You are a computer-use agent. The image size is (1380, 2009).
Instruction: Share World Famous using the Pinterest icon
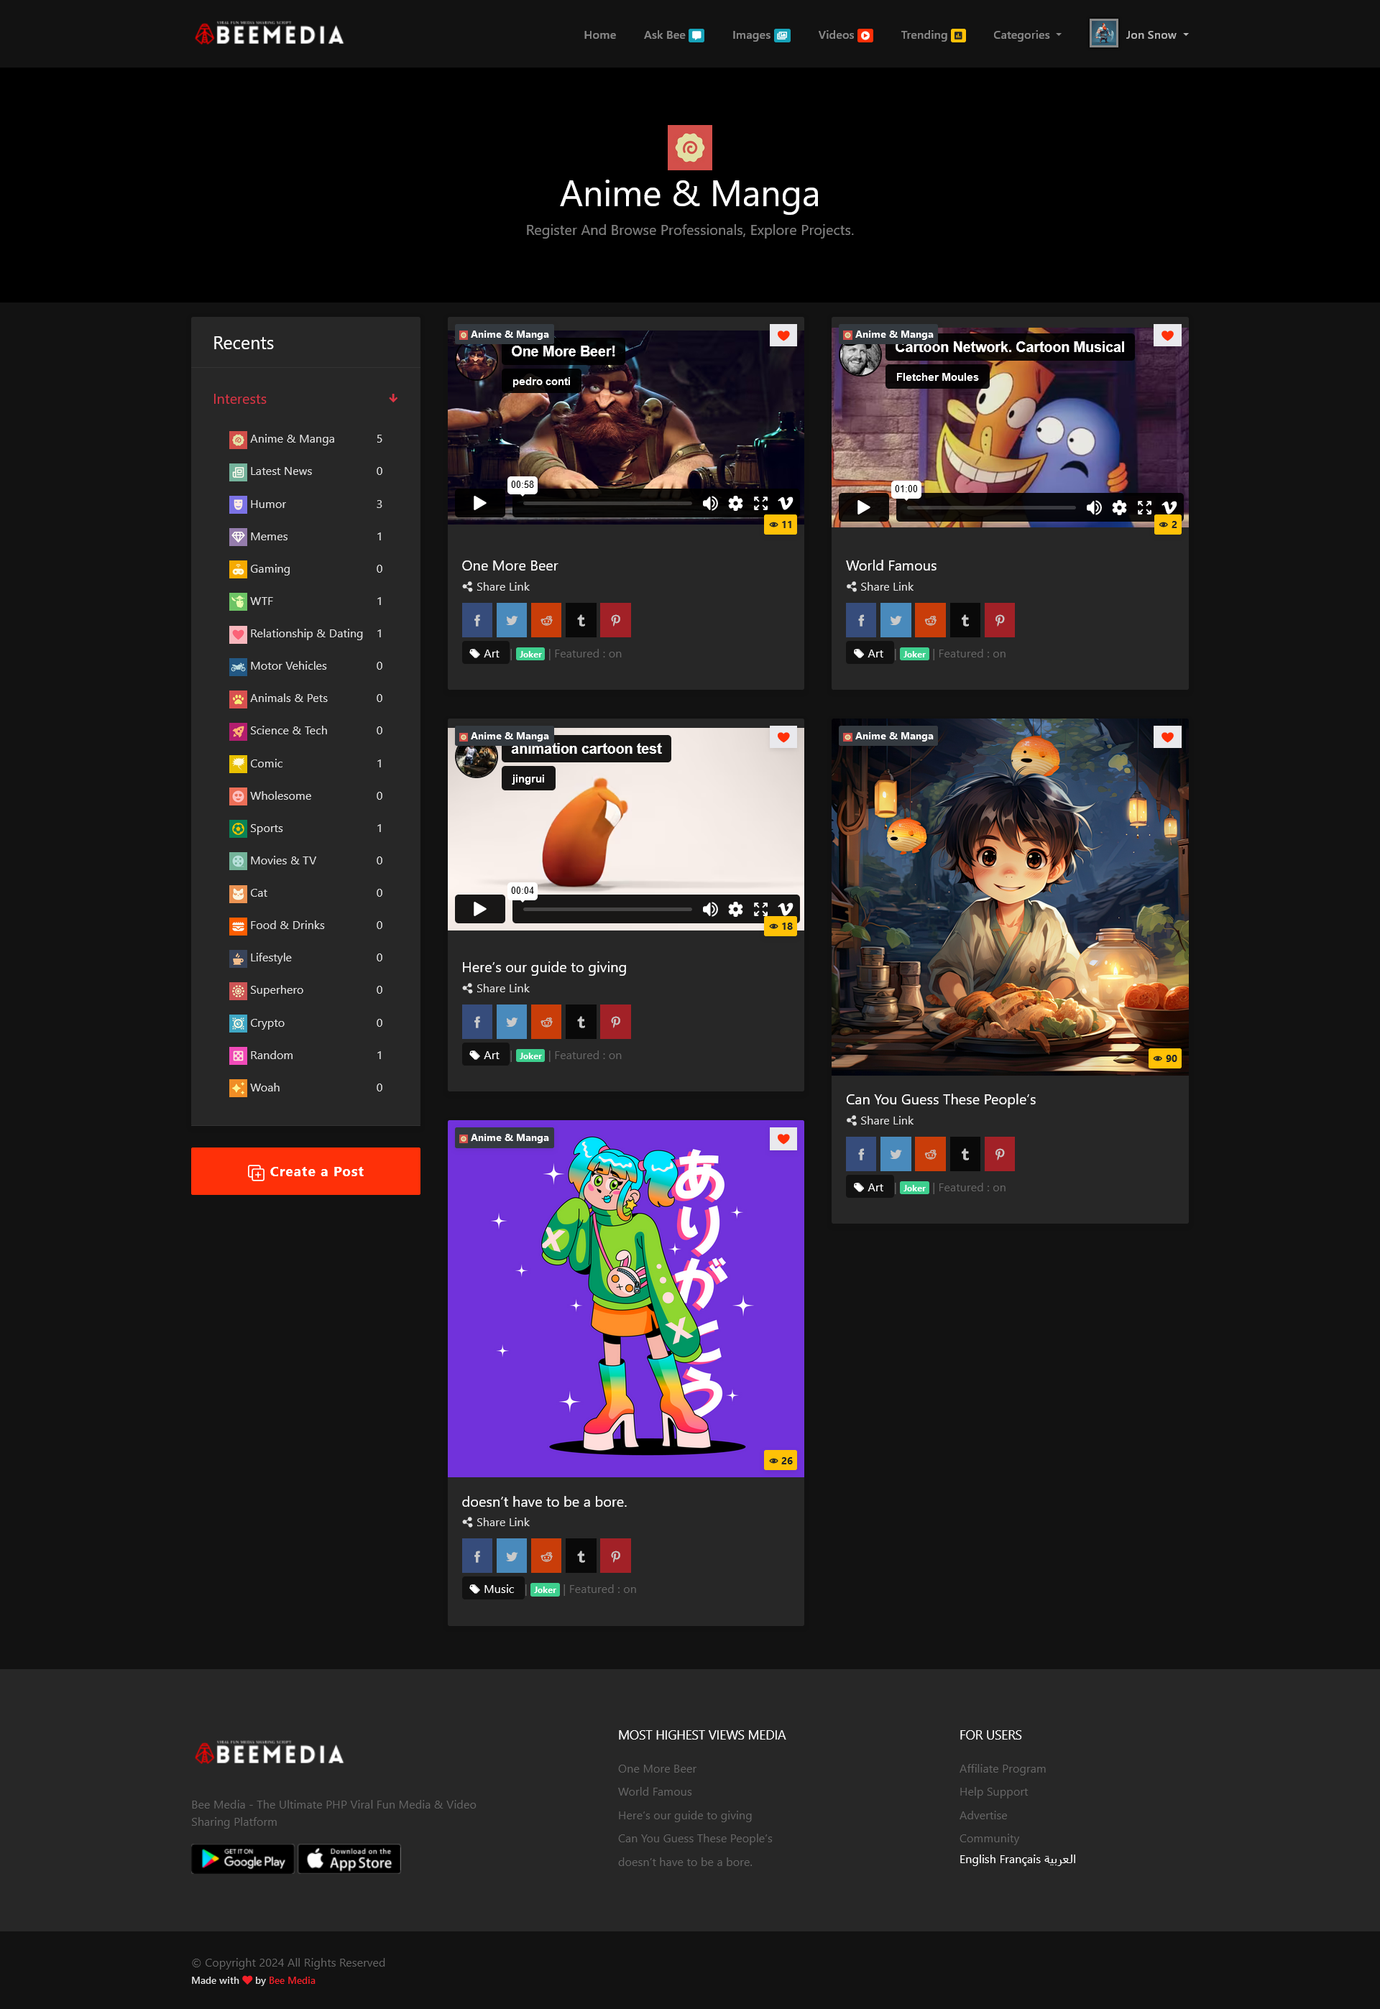coord(1000,620)
